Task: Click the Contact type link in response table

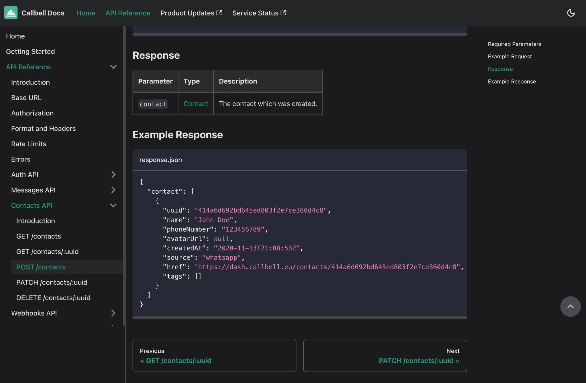Action: 196,103
